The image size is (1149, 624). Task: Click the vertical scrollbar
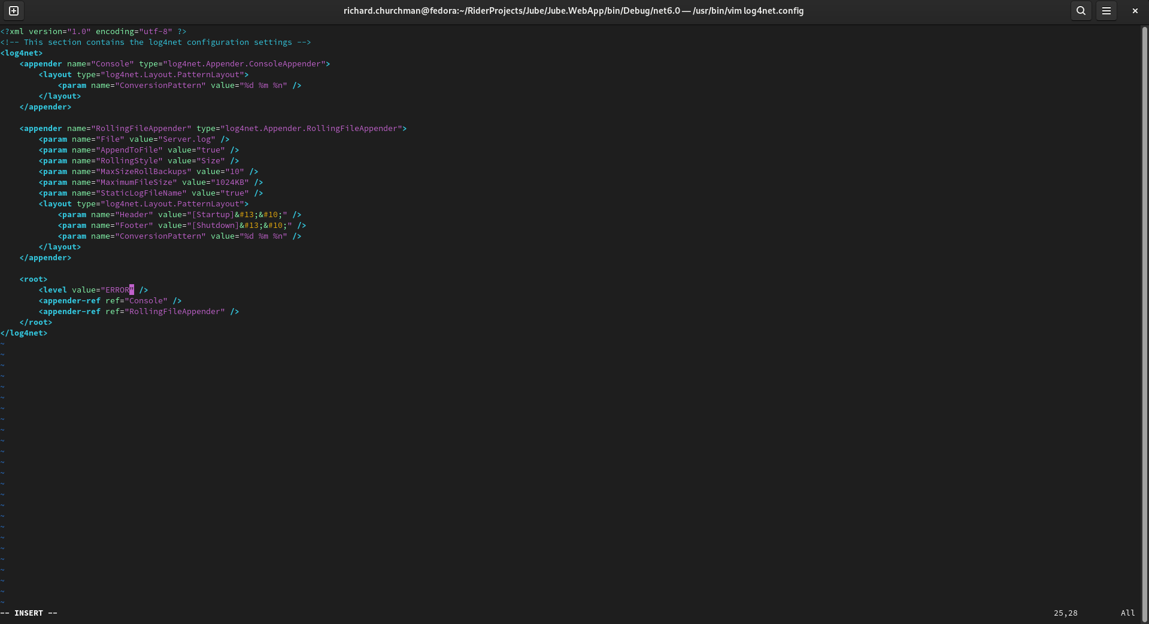pyautogui.click(x=1144, y=323)
